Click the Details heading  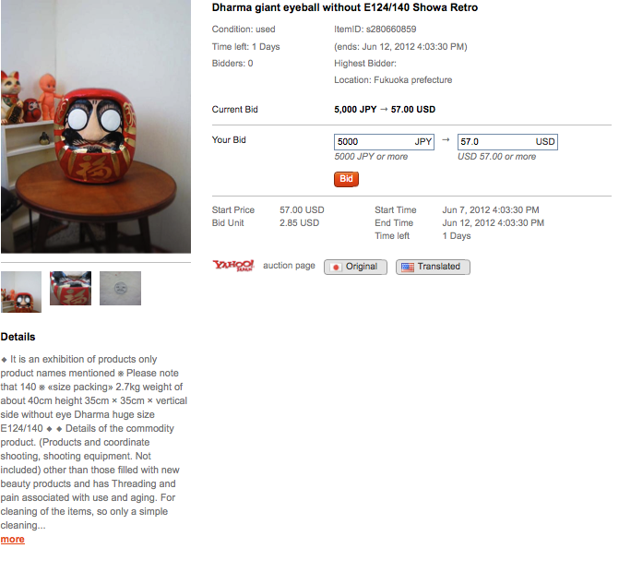point(18,337)
